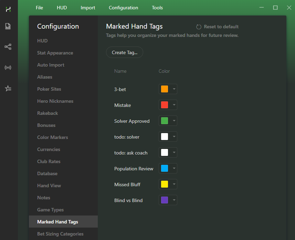
Task: Click the blue Population Review swatch
Action: point(165,168)
